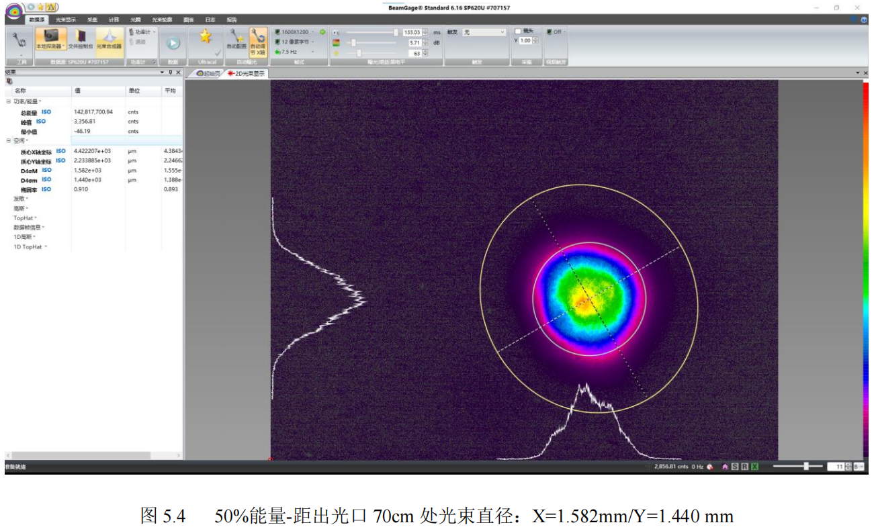Click the 133.03 exposure value field

click(411, 32)
